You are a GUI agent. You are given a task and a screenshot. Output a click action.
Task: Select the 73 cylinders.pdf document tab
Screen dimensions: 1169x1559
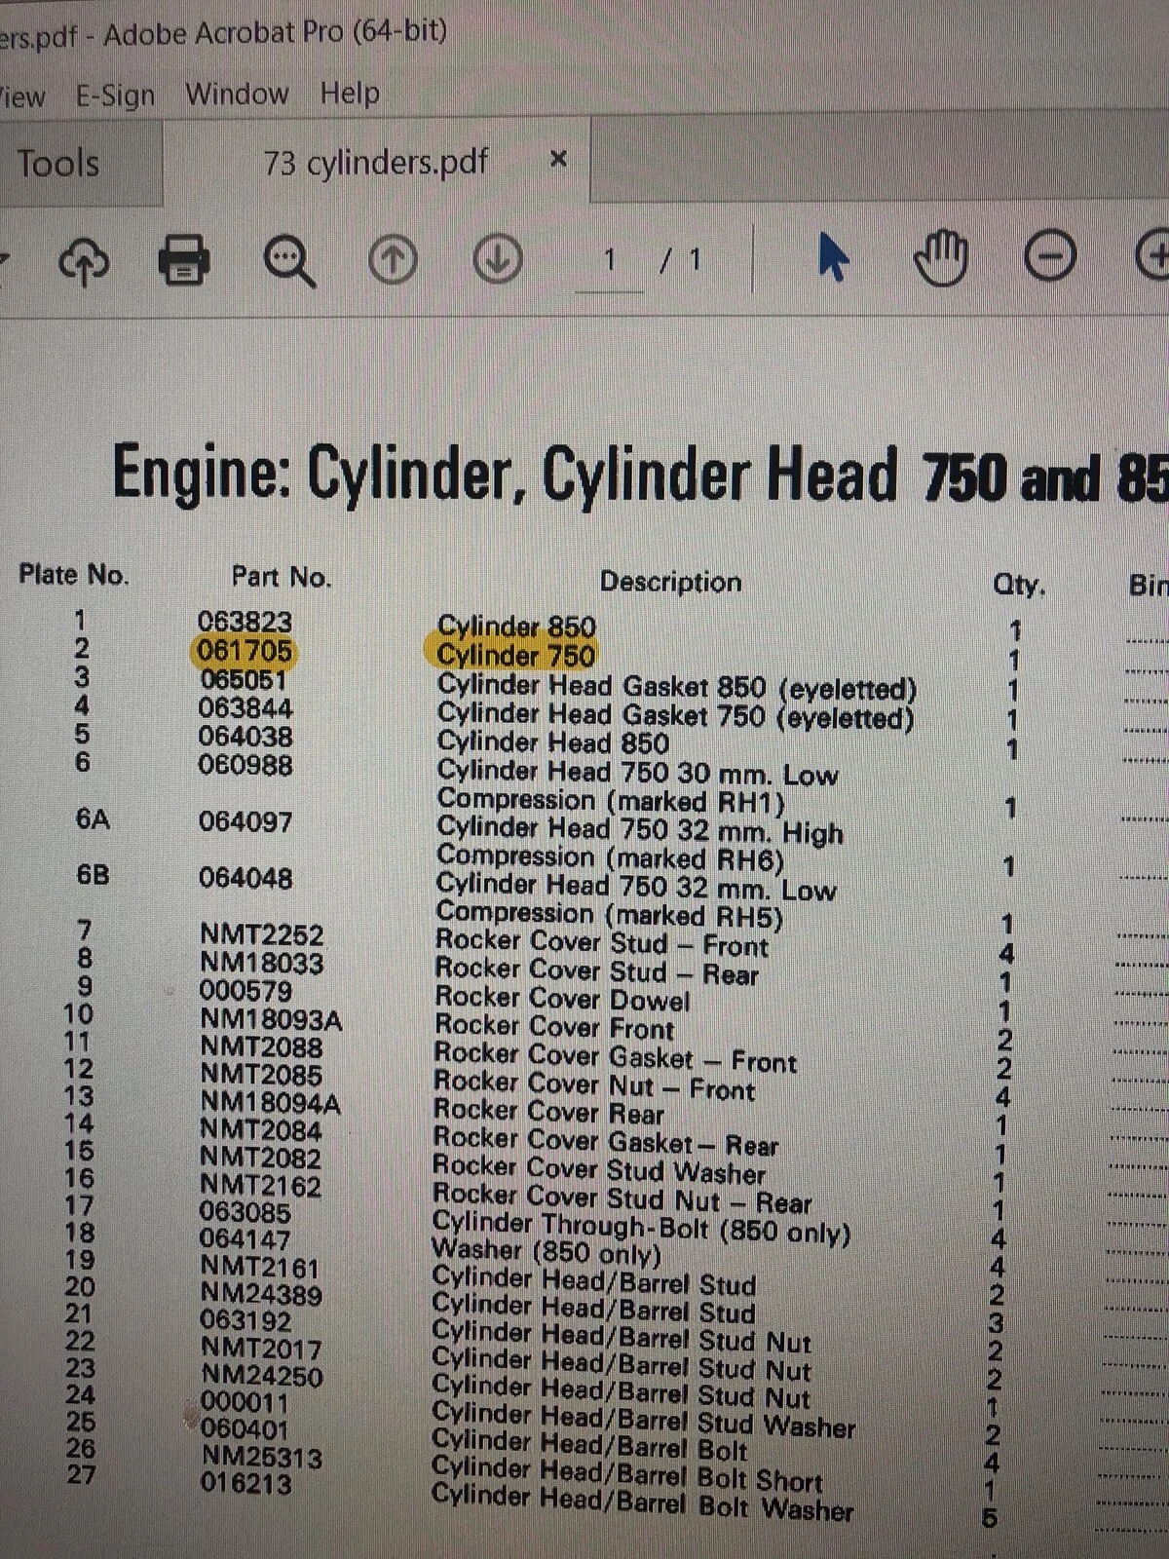376,162
